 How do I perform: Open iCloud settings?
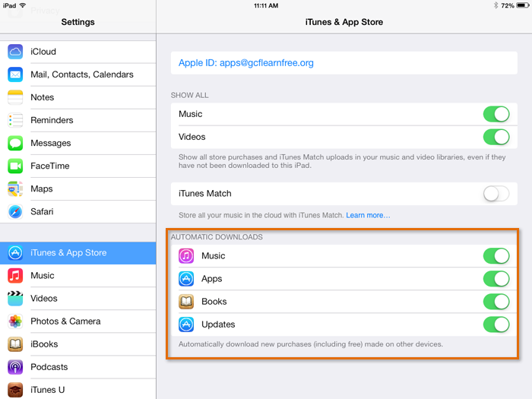(78, 52)
